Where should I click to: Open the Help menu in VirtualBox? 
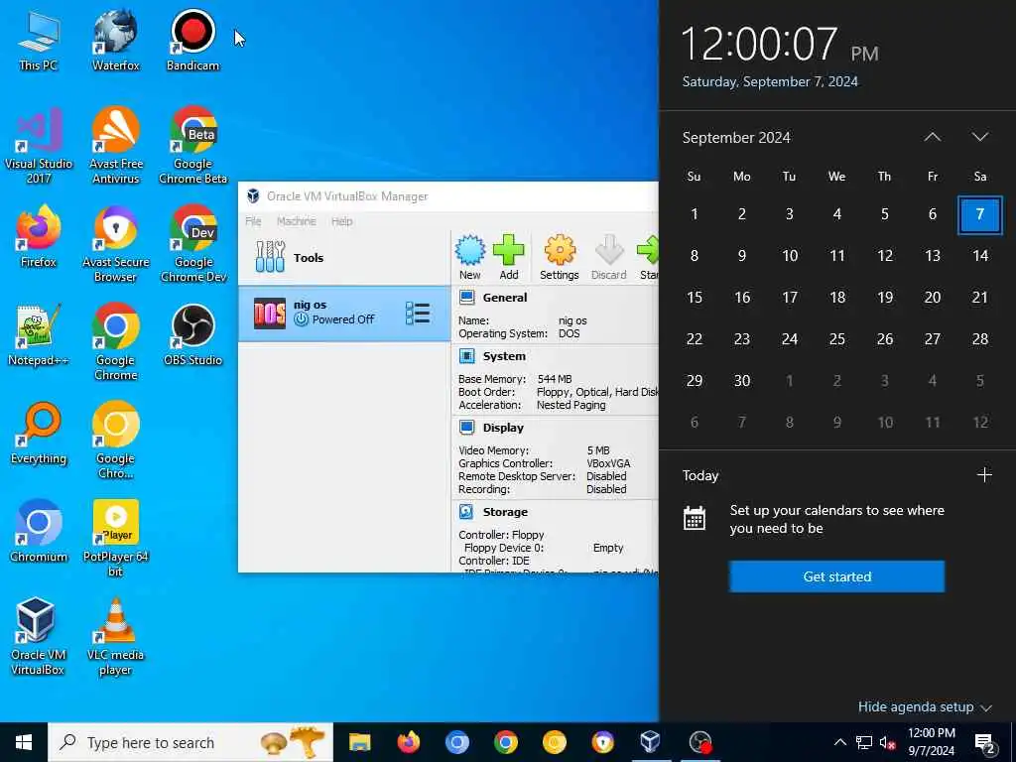click(341, 221)
